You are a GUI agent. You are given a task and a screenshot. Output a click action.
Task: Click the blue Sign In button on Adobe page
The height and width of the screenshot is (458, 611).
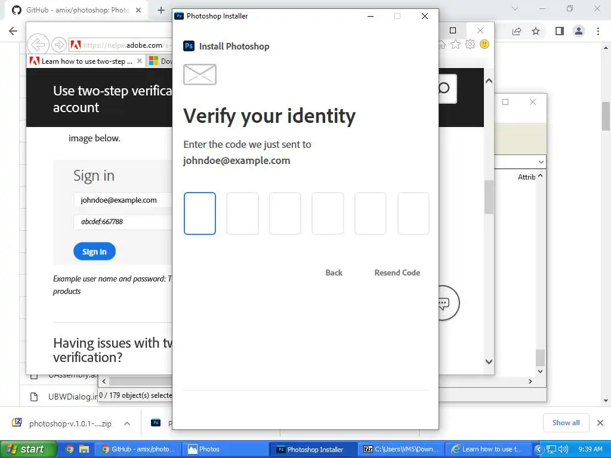click(94, 252)
